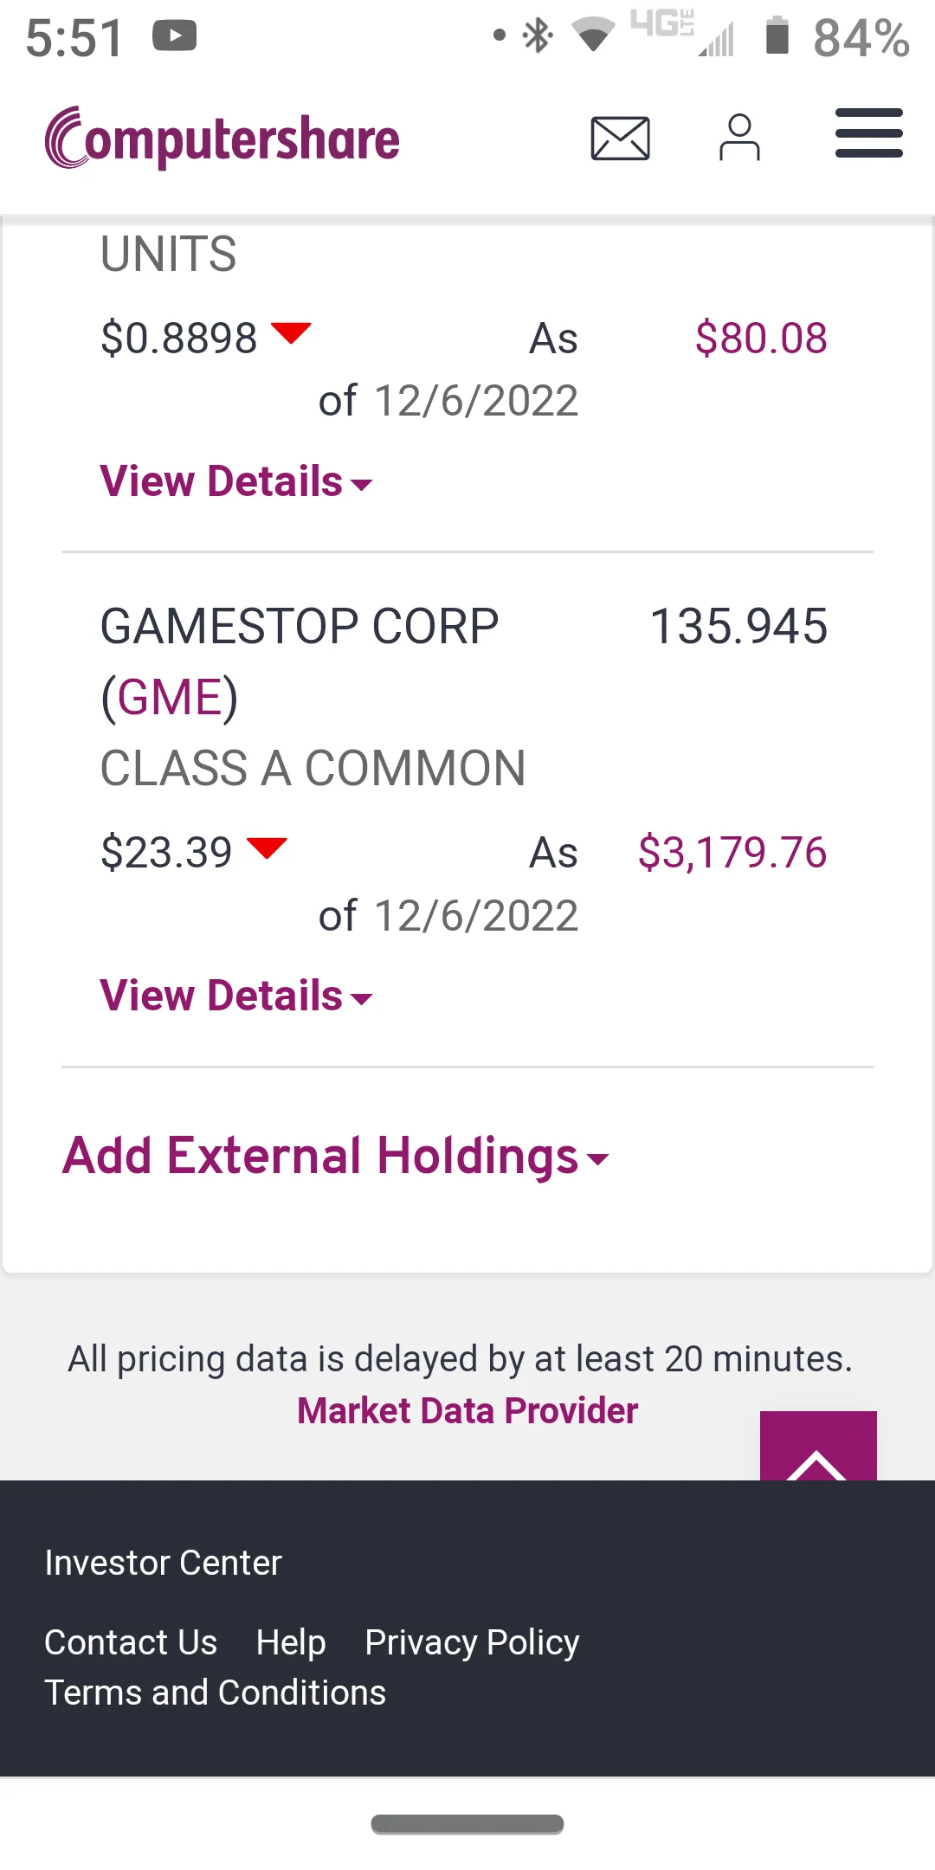Open the GME ticker link
935x1870 pixels.
[170, 698]
